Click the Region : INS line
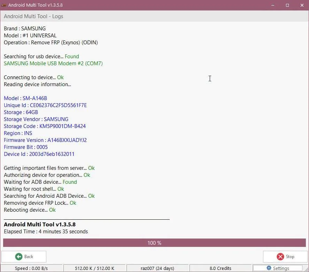 [18, 133]
